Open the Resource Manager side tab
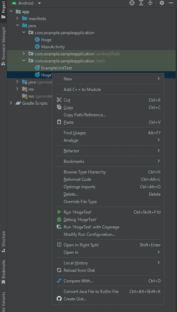Viewport: 177px width, 312px height. tap(4, 46)
